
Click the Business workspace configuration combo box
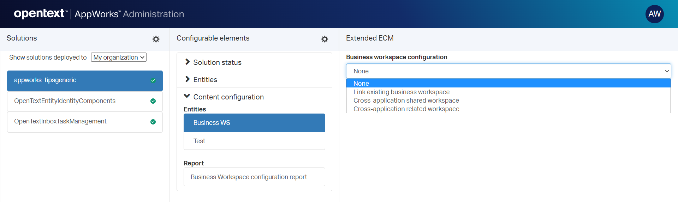[x=508, y=71]
